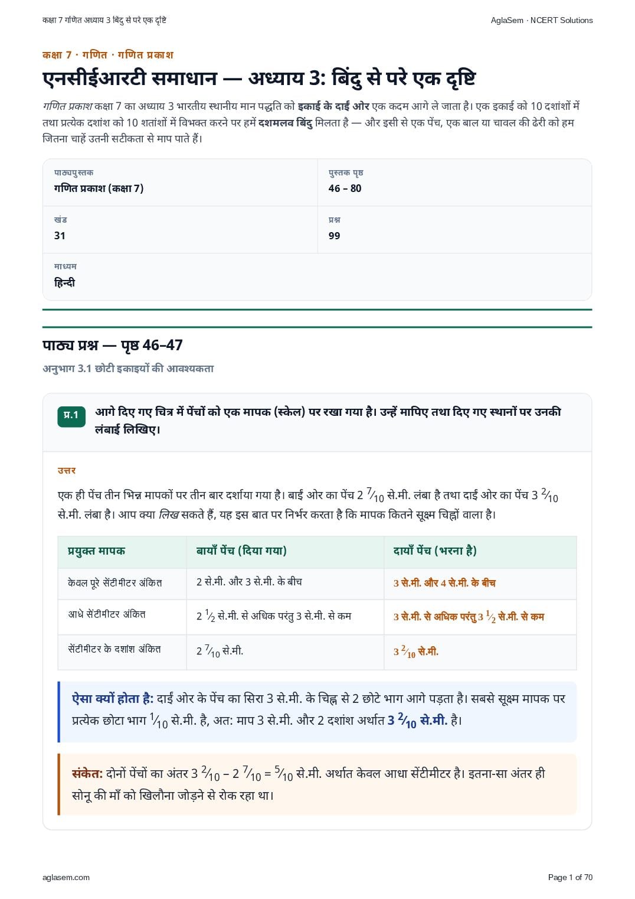This screenshot has width=635, height=899.
Task: Click the उत्तर answer label
Action: click(x=67, y=471)
